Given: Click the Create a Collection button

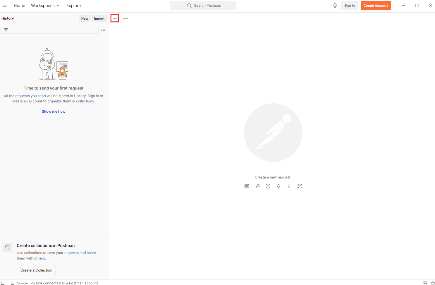Looking at the screenshot, I should point(36,270).
